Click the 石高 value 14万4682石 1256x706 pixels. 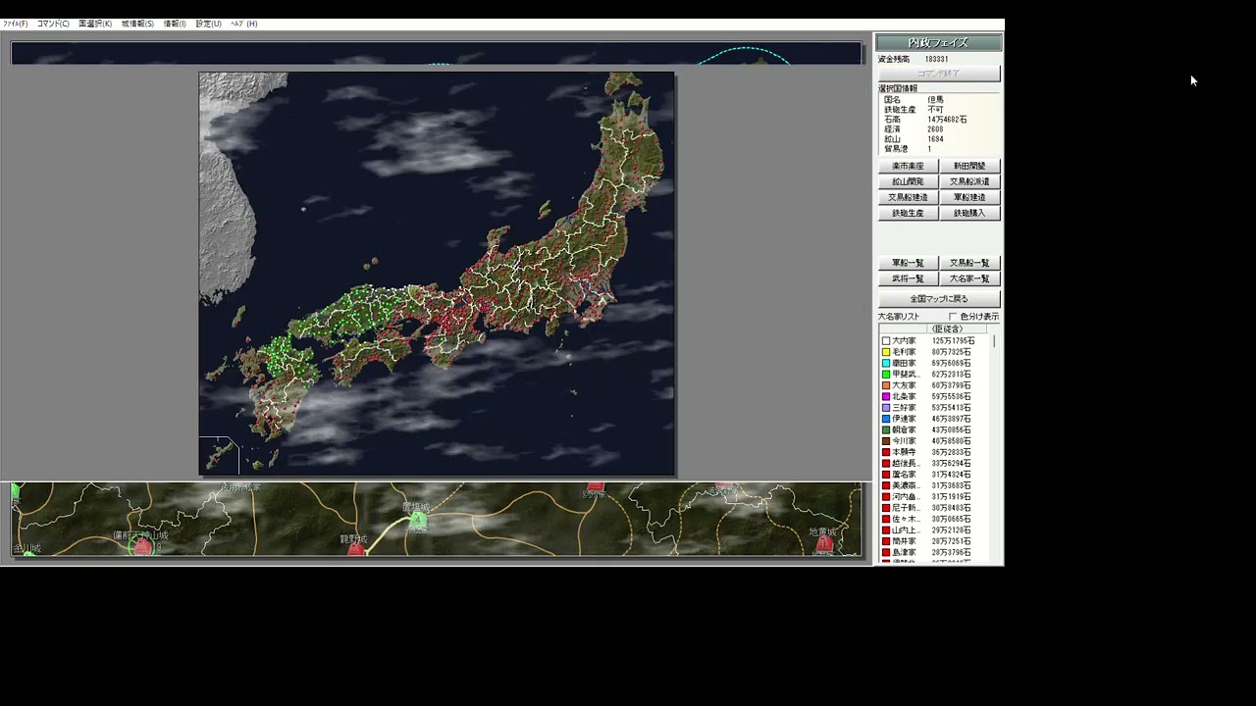[x=947, y=120]
